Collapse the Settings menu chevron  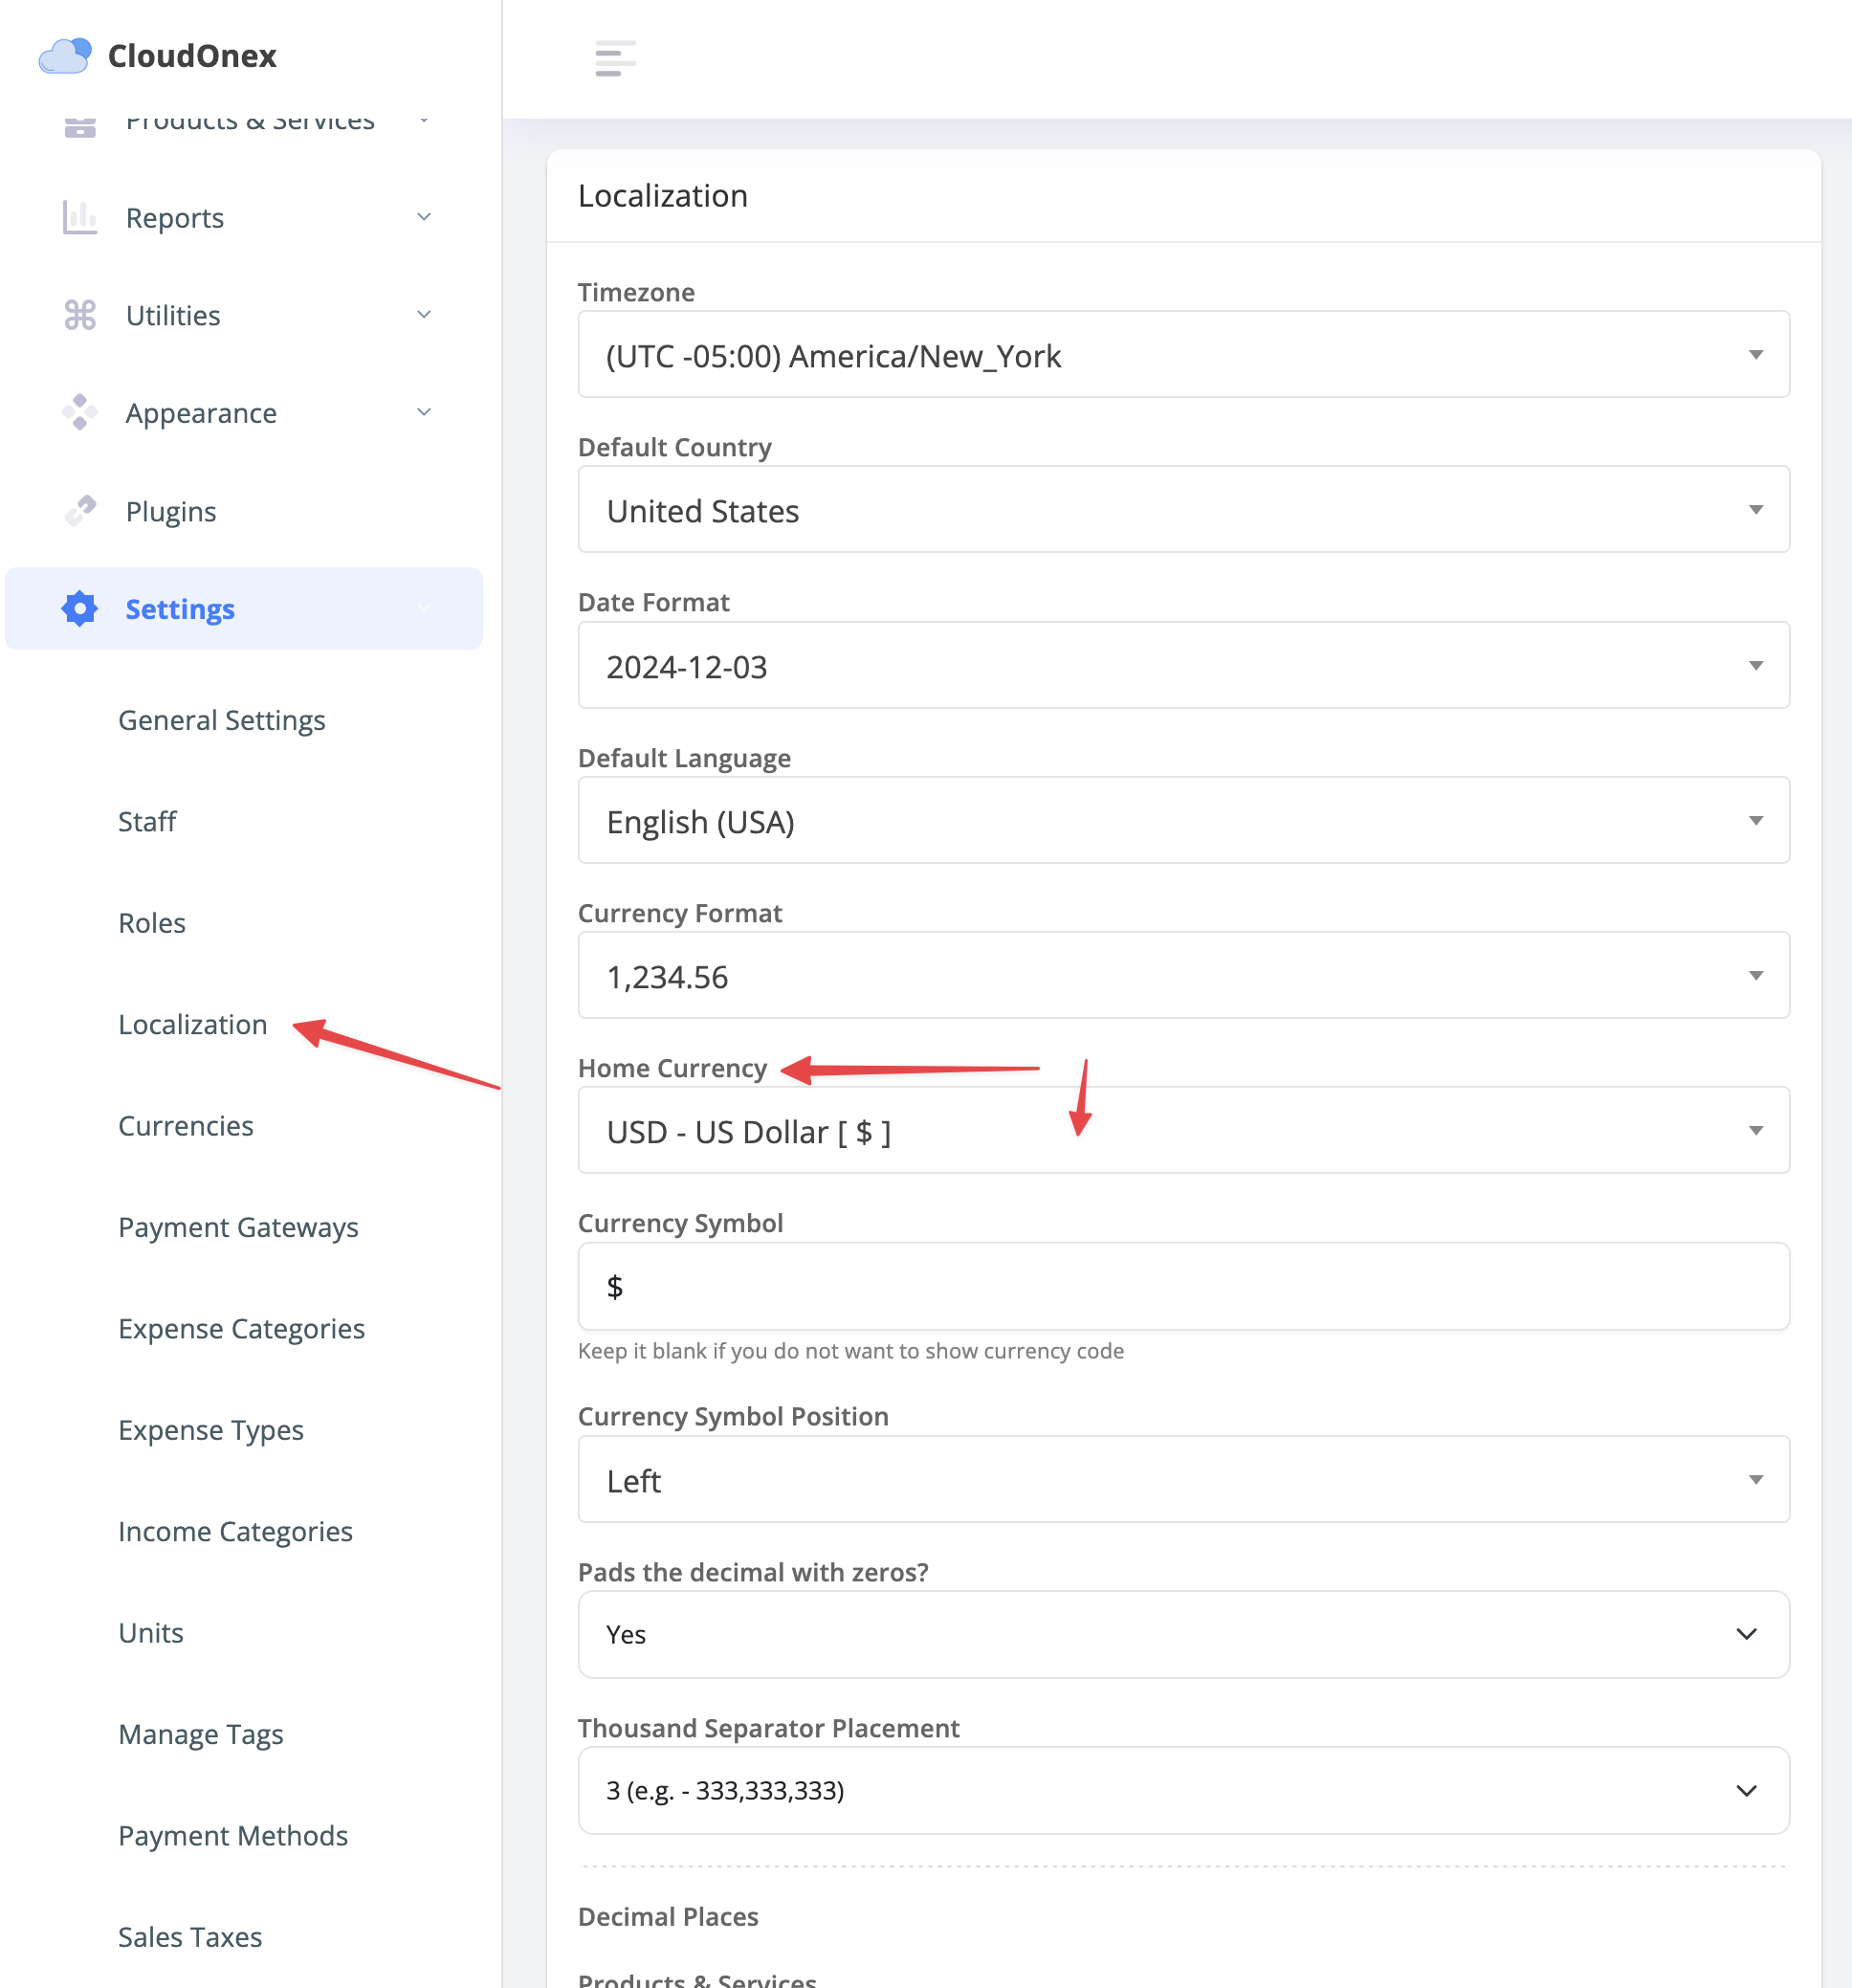[x=424, y=608]
